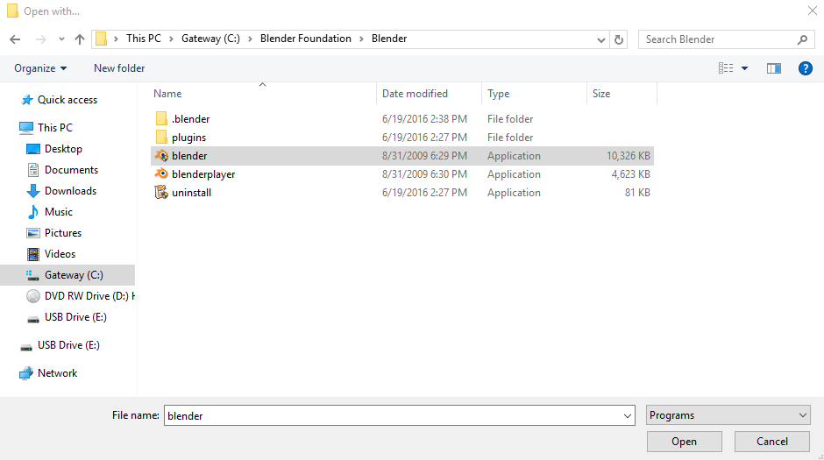Click the blender app icon
This screenshot has width=824, height=460.
pos(161,155)
